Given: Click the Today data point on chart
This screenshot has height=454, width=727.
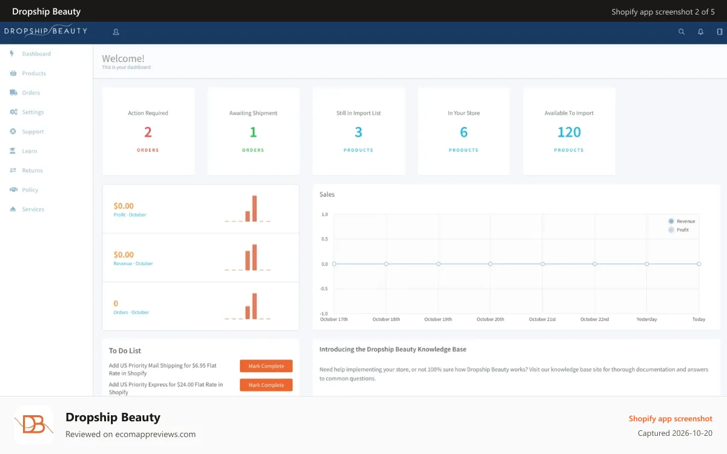Looking at the screenshot, I should click(699, 264).
